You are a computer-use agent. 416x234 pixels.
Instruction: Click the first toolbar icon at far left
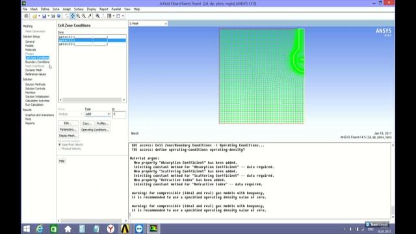click(26, 16)
